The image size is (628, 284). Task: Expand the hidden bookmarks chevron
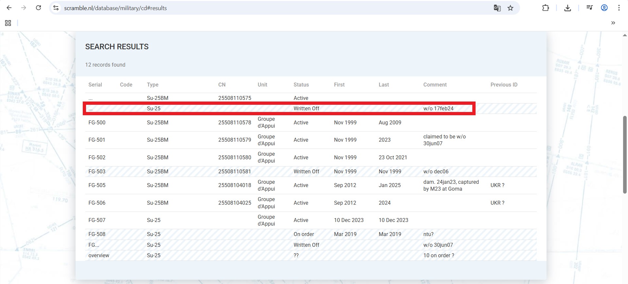pos(613,23)
